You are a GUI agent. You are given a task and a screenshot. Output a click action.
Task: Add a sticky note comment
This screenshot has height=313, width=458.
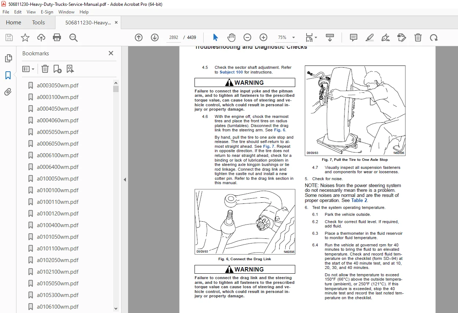tap(353, 37)
